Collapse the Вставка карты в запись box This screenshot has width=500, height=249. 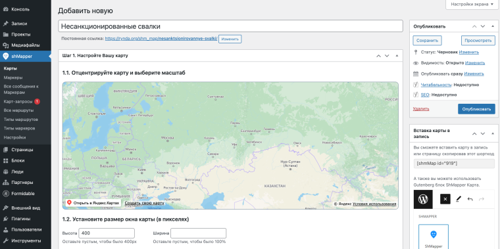click(493, 133)
